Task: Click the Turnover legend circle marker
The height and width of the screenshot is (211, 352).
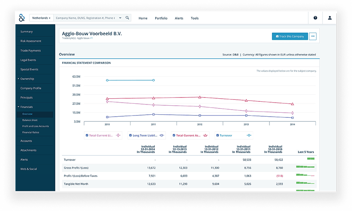Action: (x=249, y=135)
